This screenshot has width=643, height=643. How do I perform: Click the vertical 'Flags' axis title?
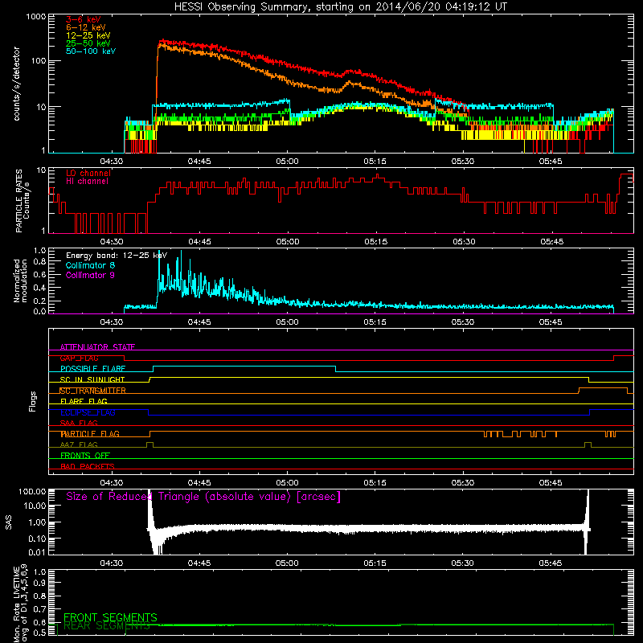coord(33,401)
